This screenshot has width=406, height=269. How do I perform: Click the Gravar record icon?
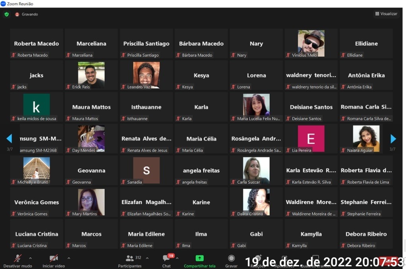[231, 259]
